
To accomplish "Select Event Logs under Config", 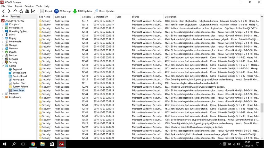I will pyautogui.click(x=16, y=90).
